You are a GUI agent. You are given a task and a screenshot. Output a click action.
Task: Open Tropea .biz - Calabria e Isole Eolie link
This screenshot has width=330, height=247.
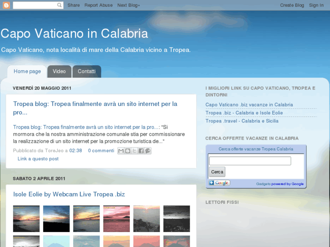(244, 113)
